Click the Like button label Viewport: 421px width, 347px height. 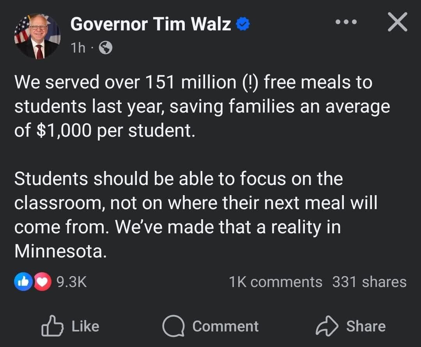85,326
